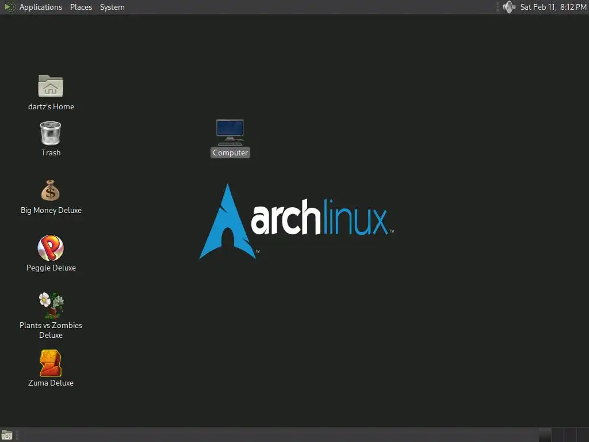The width and height of the screenshot is (589, 442).
Task: Open the Places menu
Action: pyautogui.click(x=81, y=7)
